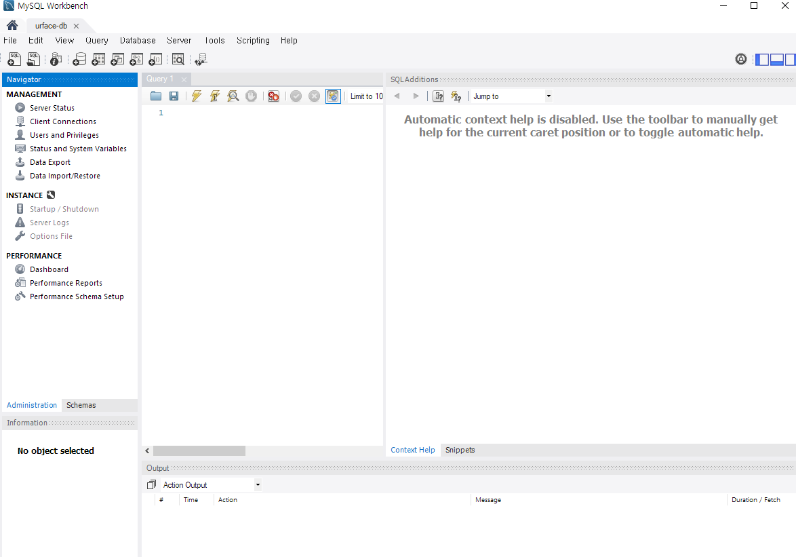
Task: Open script file in query editor
Action: tap(156, 96)
